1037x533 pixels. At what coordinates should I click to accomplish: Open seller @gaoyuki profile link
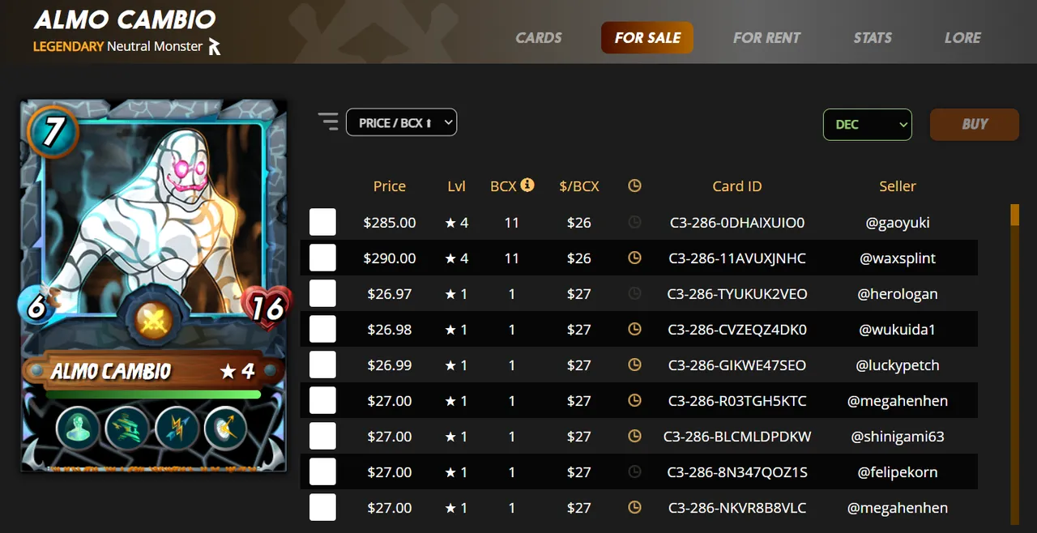click(897, 222)
